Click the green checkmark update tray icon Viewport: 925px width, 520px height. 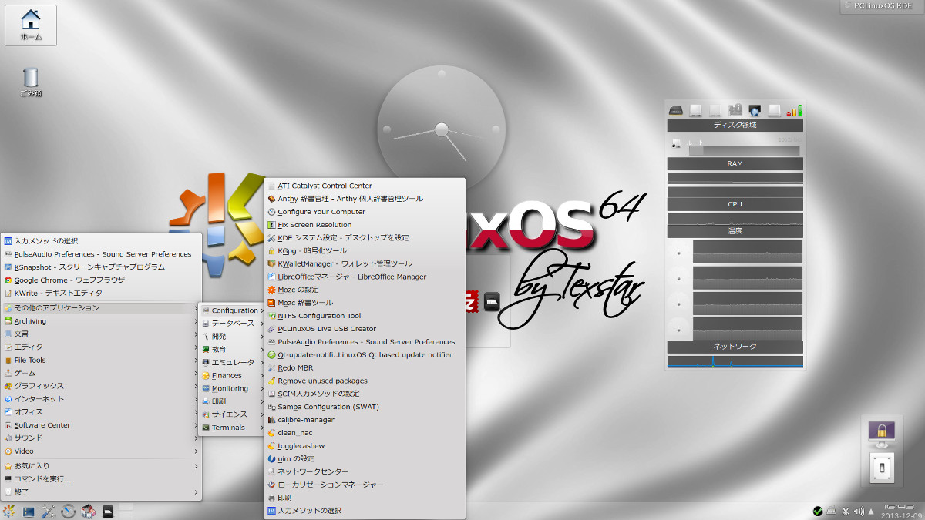[818, 512]
